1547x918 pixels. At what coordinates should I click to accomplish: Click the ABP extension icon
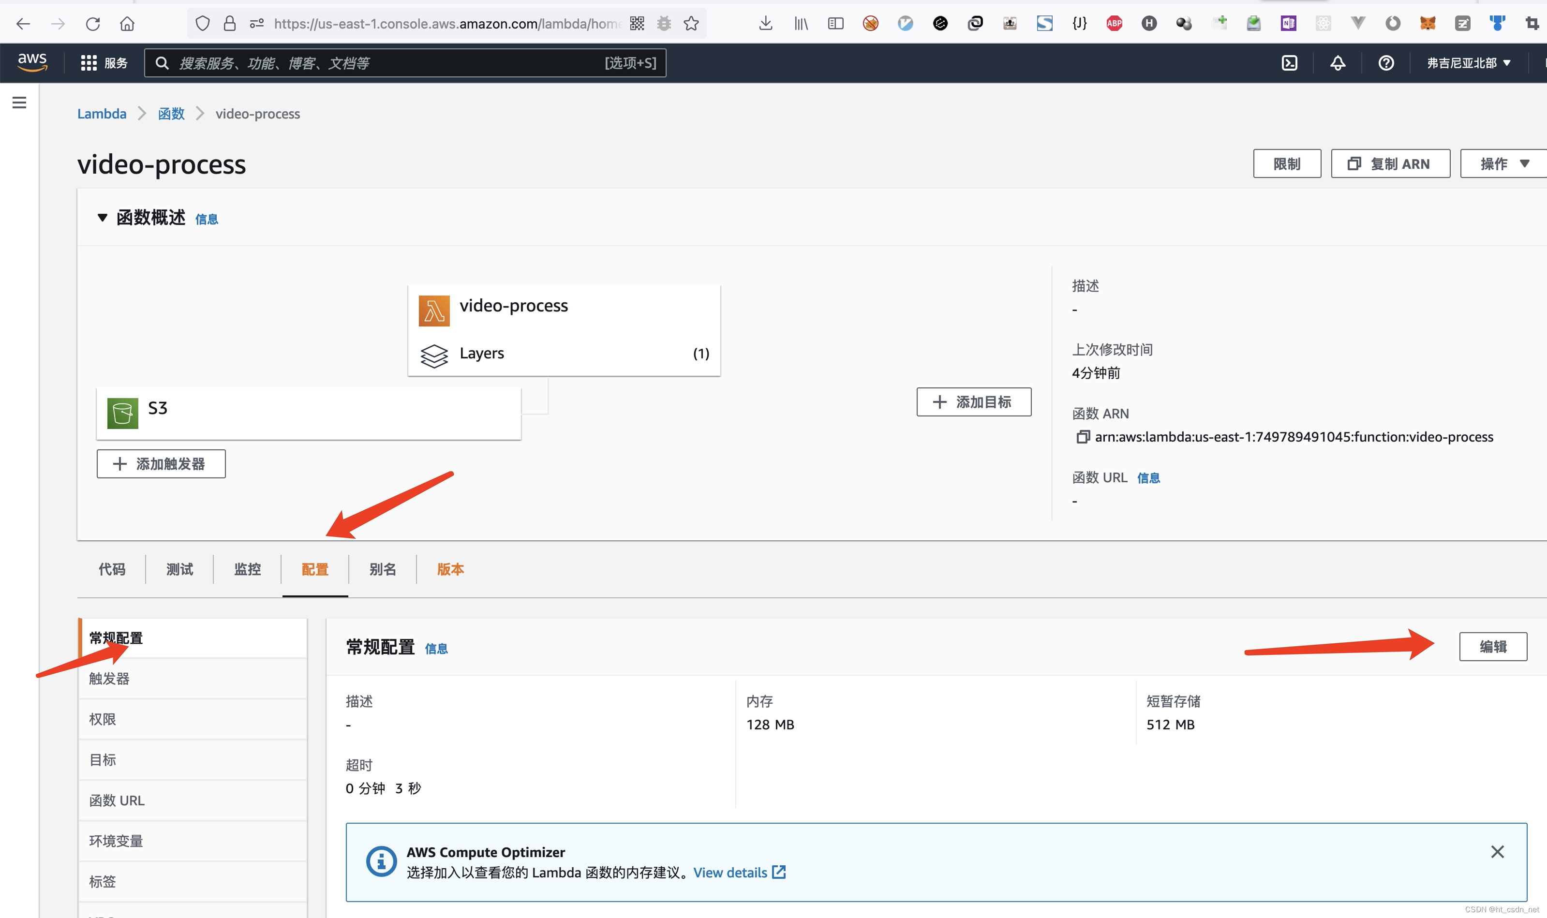(1114, 24)
